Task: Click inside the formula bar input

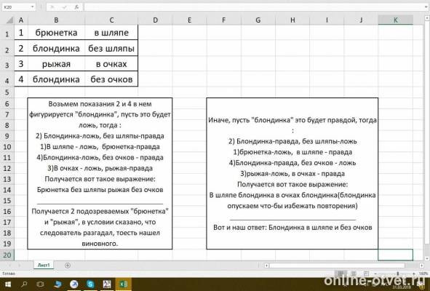Action: tap(255, 7)
